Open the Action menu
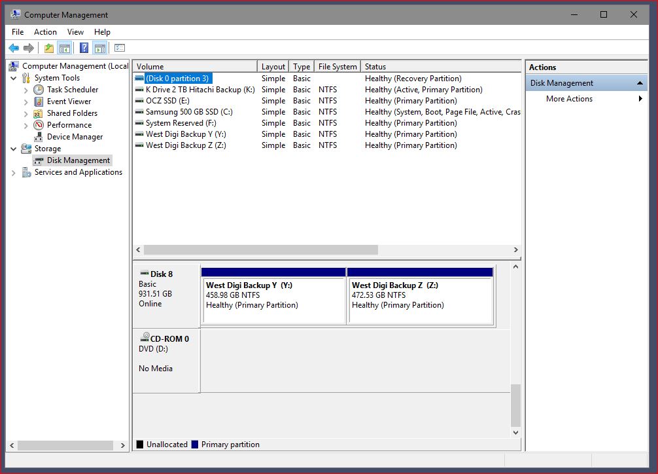658x474 pixels. tap(45, 32)
